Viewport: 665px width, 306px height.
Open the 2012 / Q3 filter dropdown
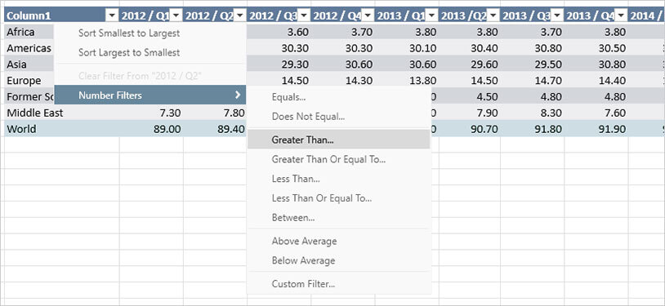[304, 16]
